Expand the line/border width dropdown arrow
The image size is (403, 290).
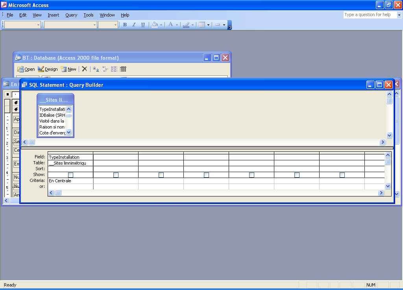[x=208, y=25]
